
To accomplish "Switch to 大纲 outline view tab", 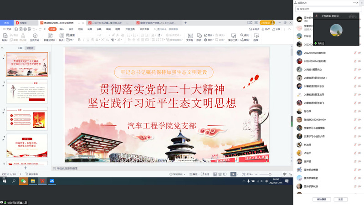I will [20, 48].
